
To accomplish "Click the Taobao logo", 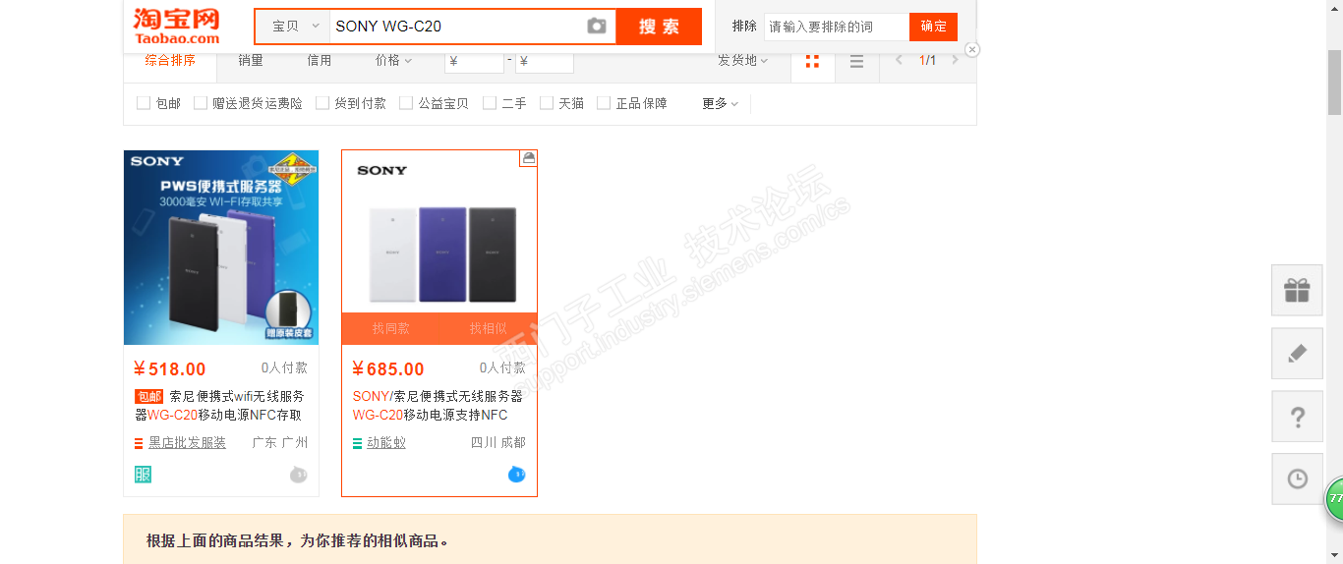I will (177, 26).
